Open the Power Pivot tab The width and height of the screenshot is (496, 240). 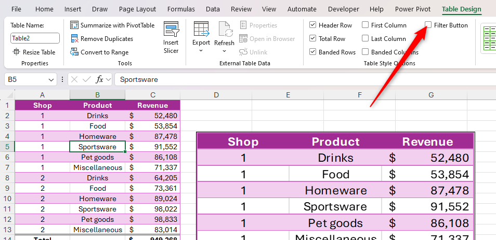point(413,9)
